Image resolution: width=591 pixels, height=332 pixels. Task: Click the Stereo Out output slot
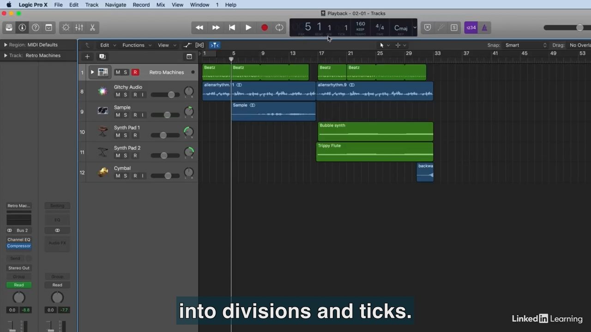coord(19,268)
